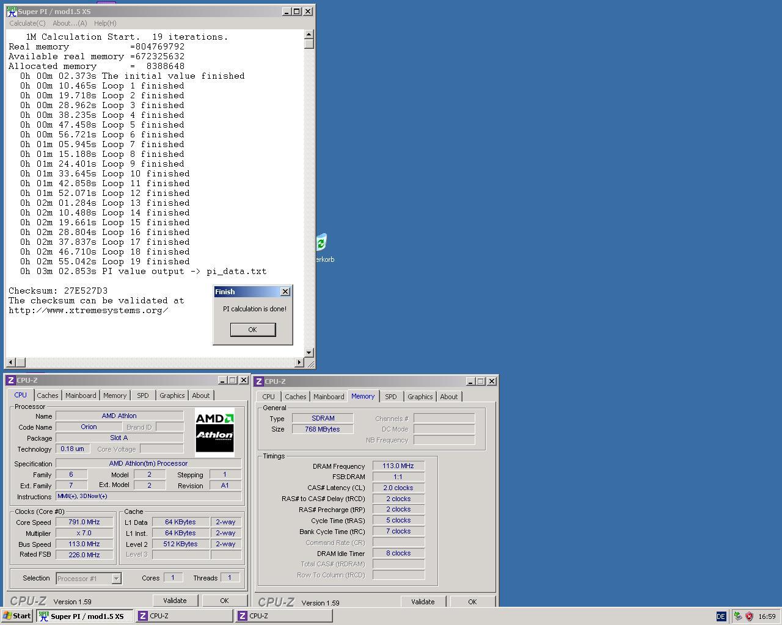The image size is (782, 625).
Task: Click the taskbar clock showing 16:59
Action: pyautogui.click(x=767, y=616)
